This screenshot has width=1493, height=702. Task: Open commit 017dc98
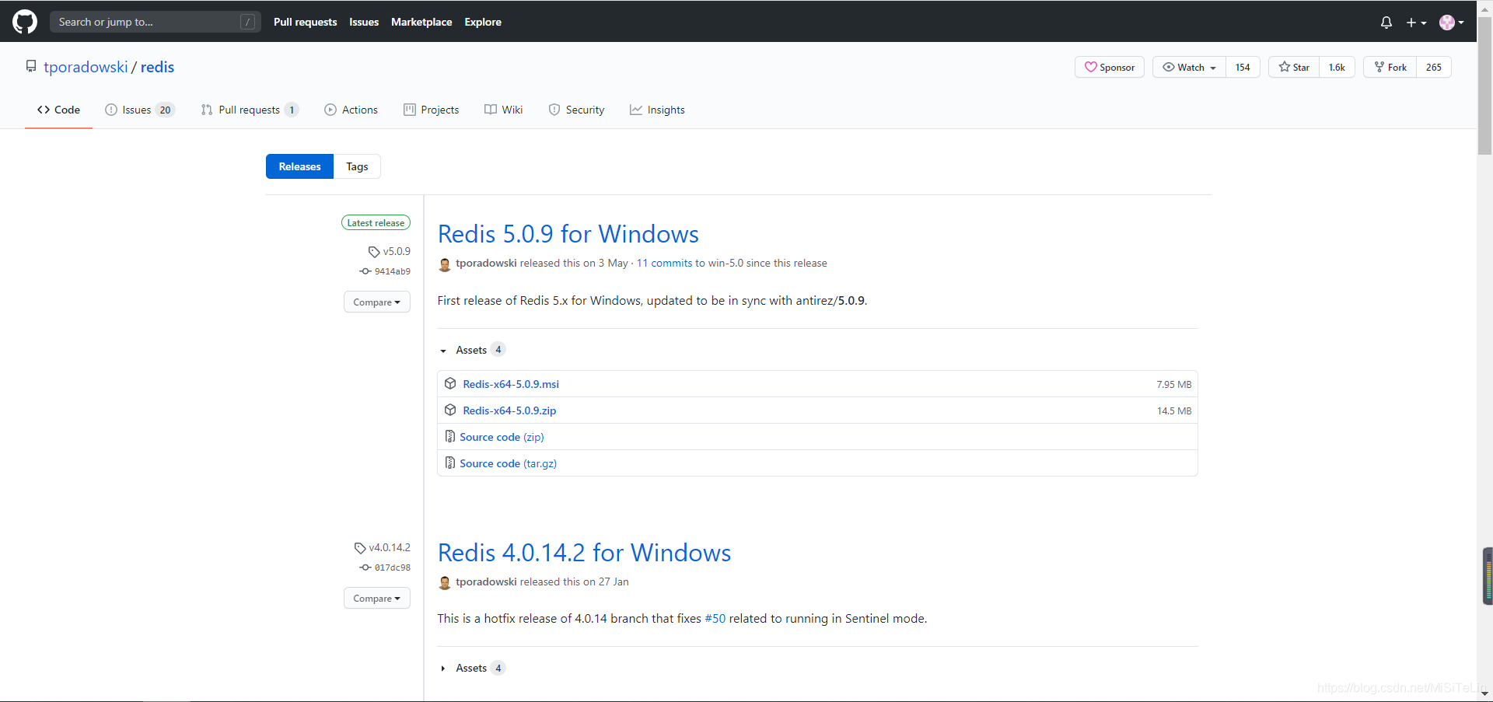[x=385, y=568]
